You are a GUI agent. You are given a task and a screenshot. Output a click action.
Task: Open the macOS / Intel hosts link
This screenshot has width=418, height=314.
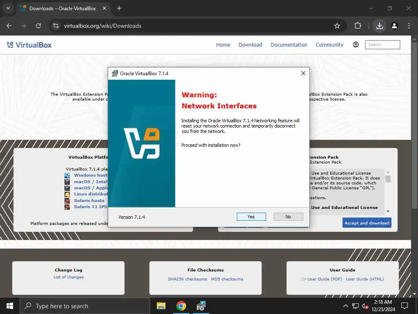[91, 182]
